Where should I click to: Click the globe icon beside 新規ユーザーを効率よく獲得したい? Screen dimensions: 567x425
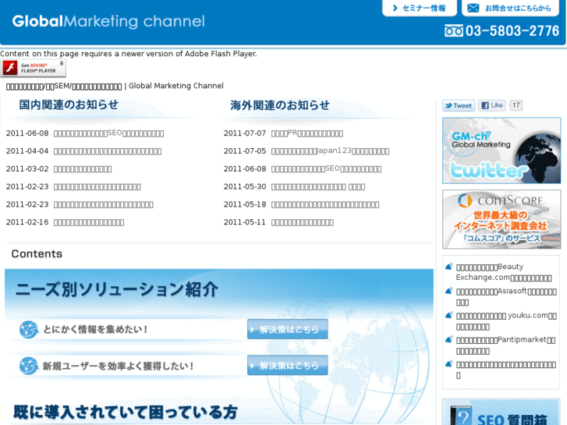point(29,366)
